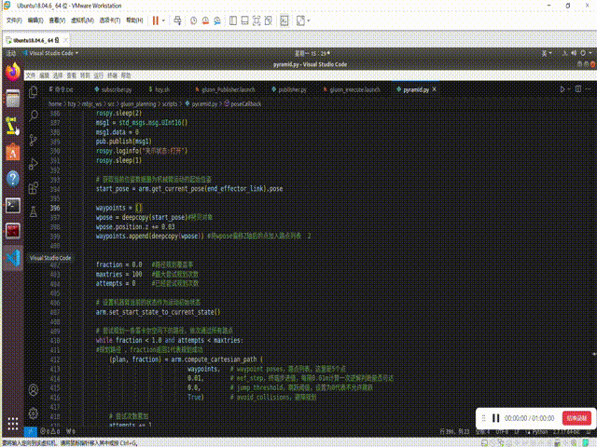Open the Search view in activity bar
Screen dimensions: 597x447
(x=35, y=115)
